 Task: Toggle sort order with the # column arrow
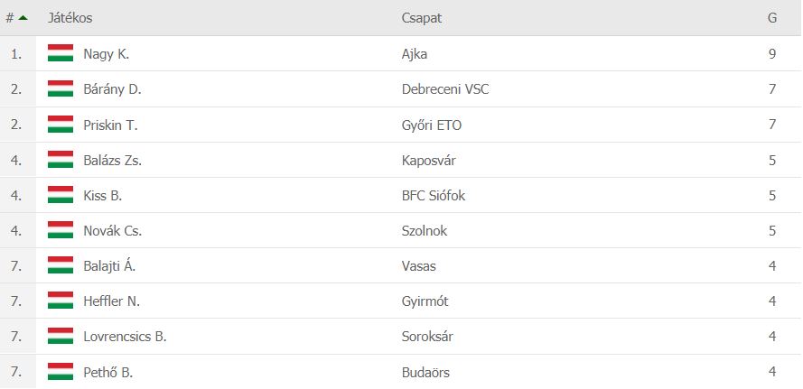coord(23,18)
